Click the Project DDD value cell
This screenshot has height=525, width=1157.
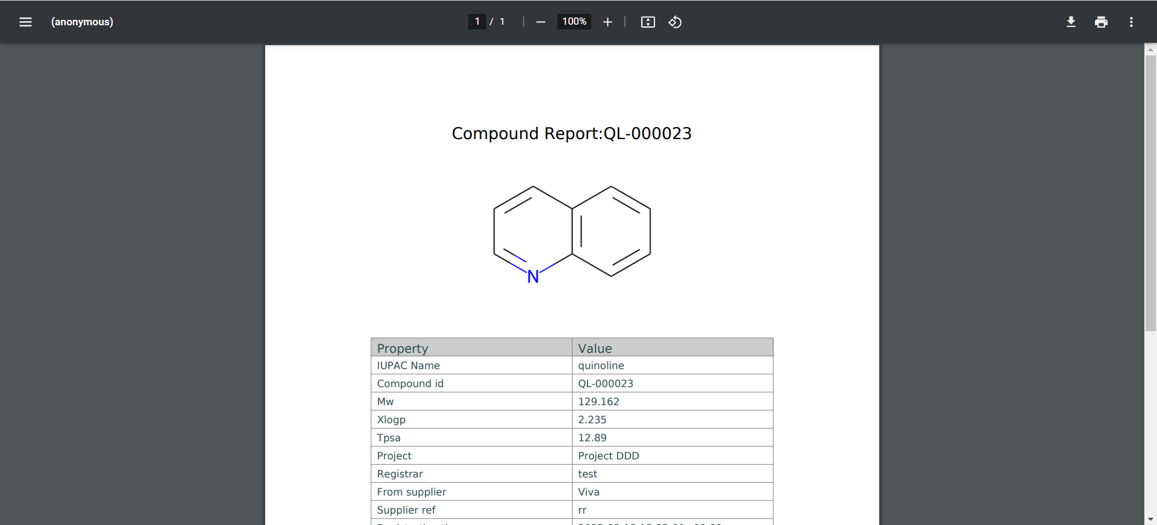tap(673, 456)
